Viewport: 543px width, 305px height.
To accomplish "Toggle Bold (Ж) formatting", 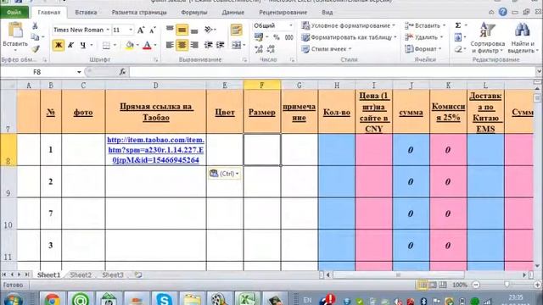I will click(59, 45).
